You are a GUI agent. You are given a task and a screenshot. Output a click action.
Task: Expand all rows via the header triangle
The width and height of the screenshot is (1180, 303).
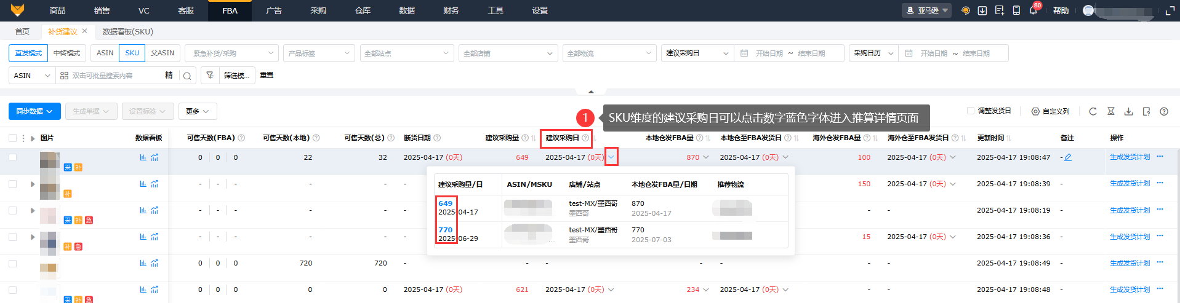tap(33, 138)
